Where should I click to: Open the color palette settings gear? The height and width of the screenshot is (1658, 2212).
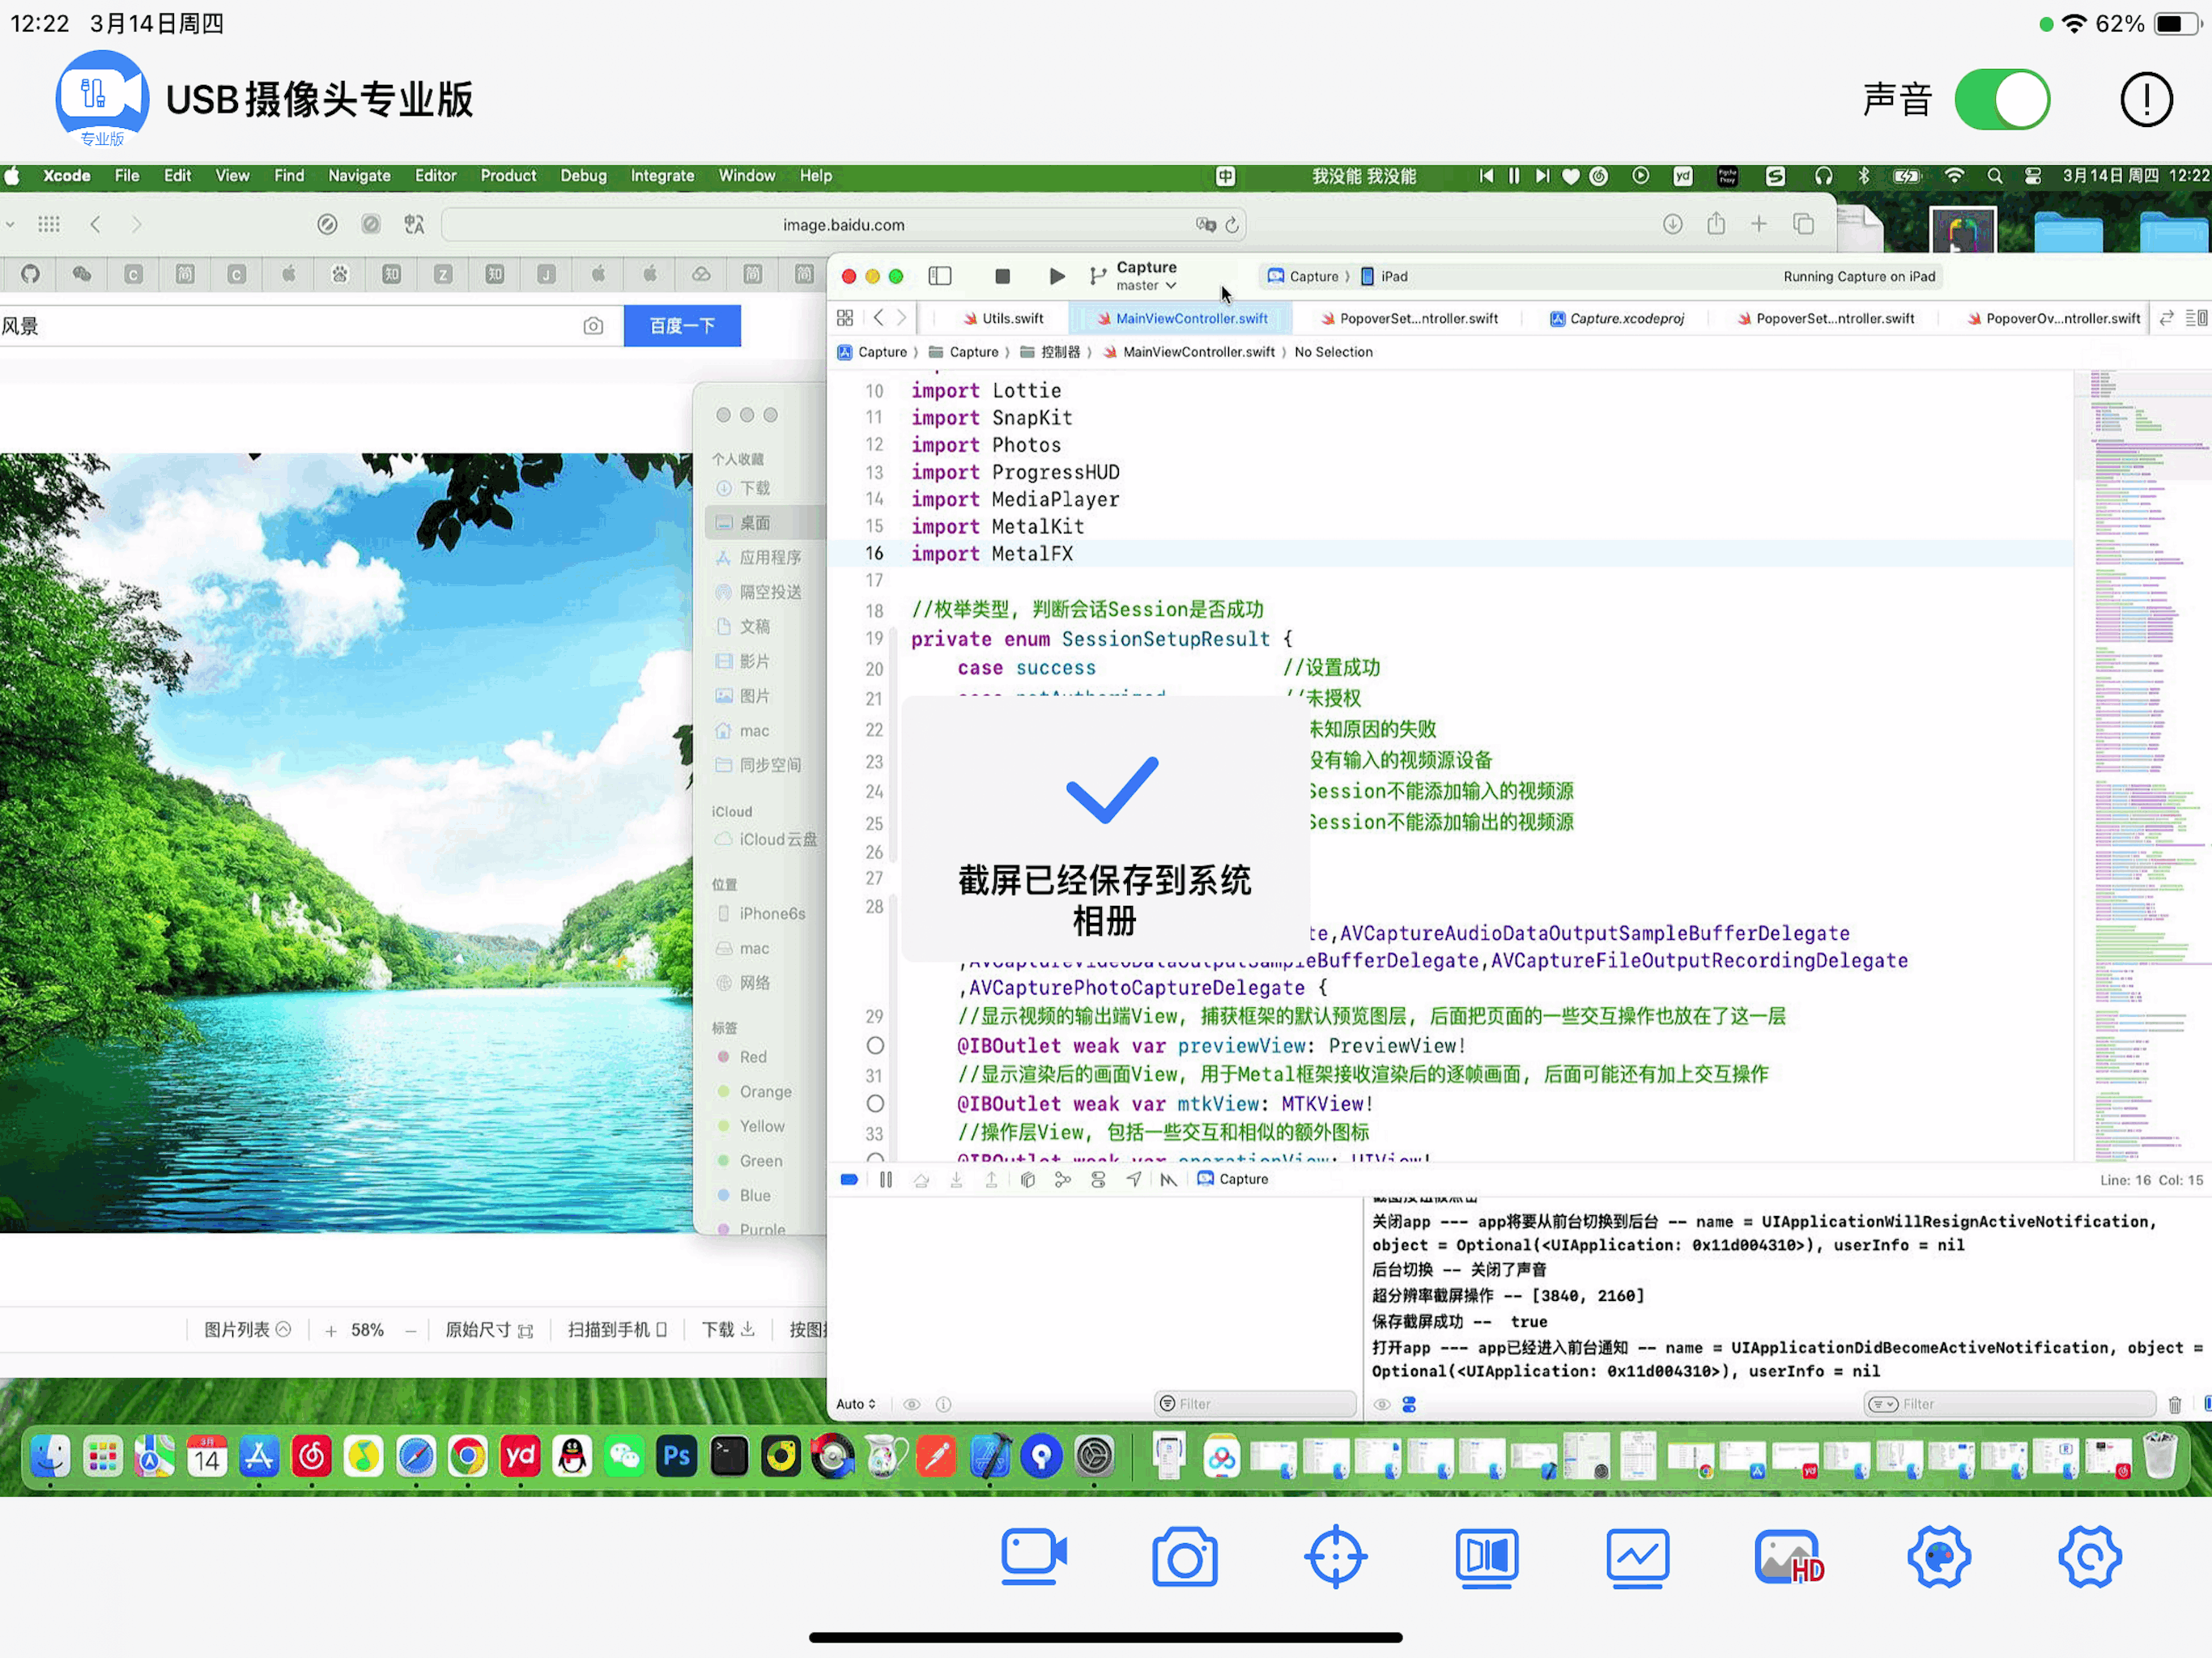(1938, 1556)
